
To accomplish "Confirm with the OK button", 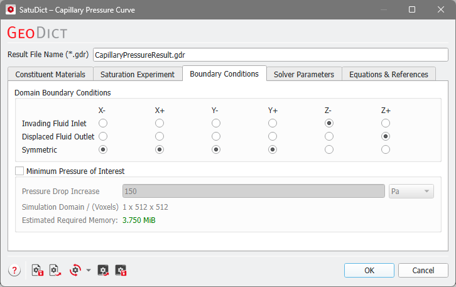I will click(x=369, y=271).
